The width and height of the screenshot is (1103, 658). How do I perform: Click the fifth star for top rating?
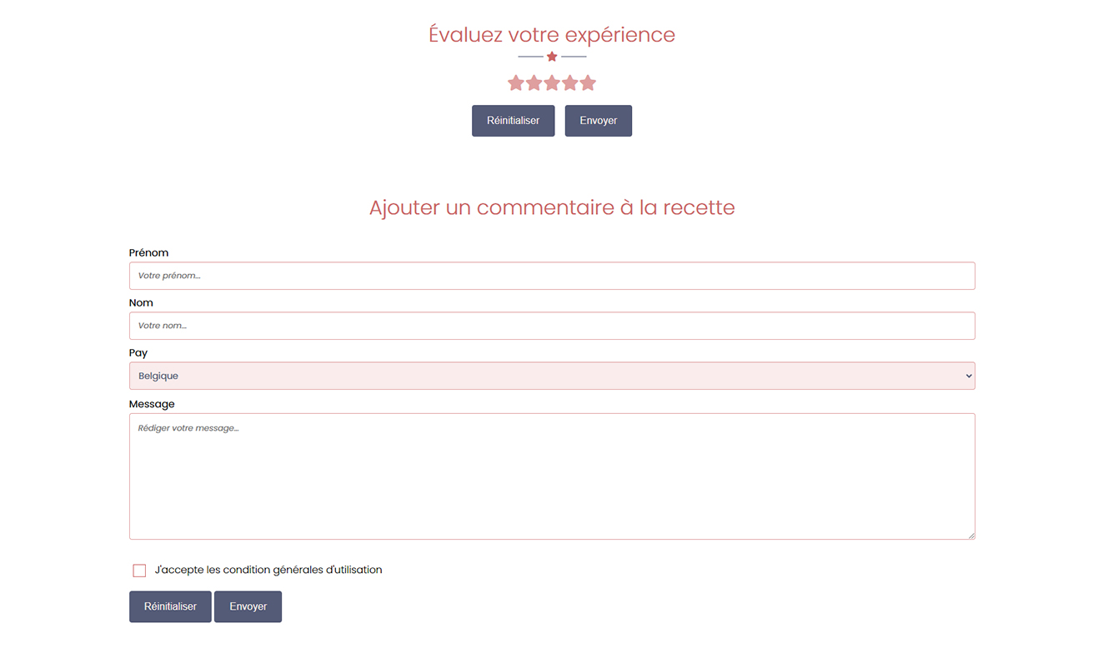[x=588, y=82]
